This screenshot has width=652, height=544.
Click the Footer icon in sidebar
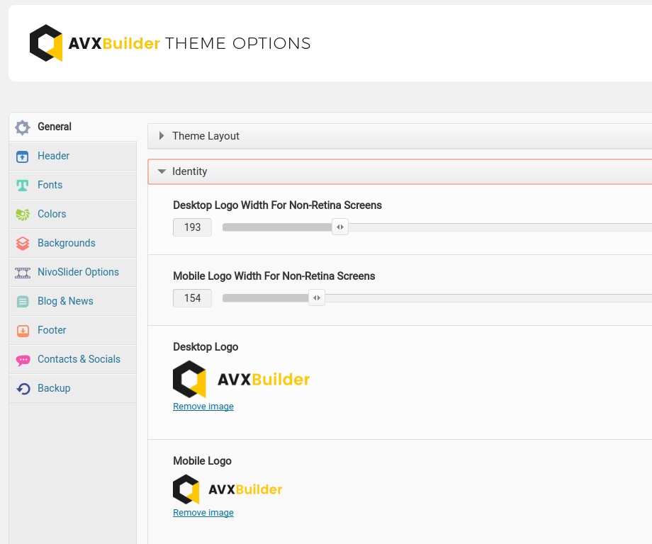click(23, 331)
